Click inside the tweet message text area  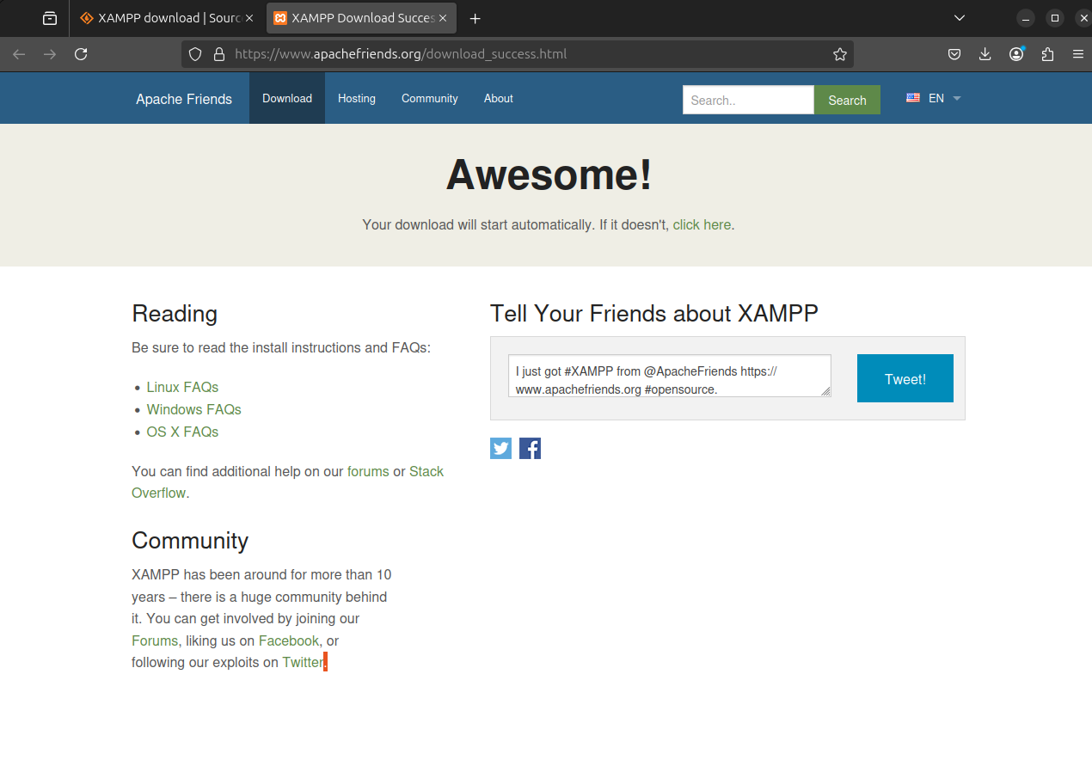[x=669, y=376]
